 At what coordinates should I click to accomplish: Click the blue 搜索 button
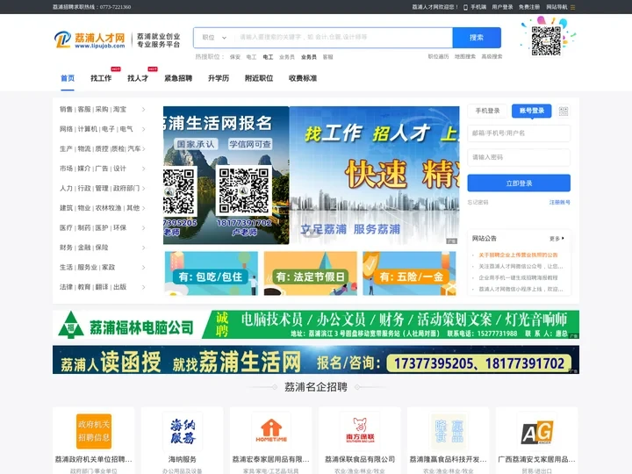[477, 38]
